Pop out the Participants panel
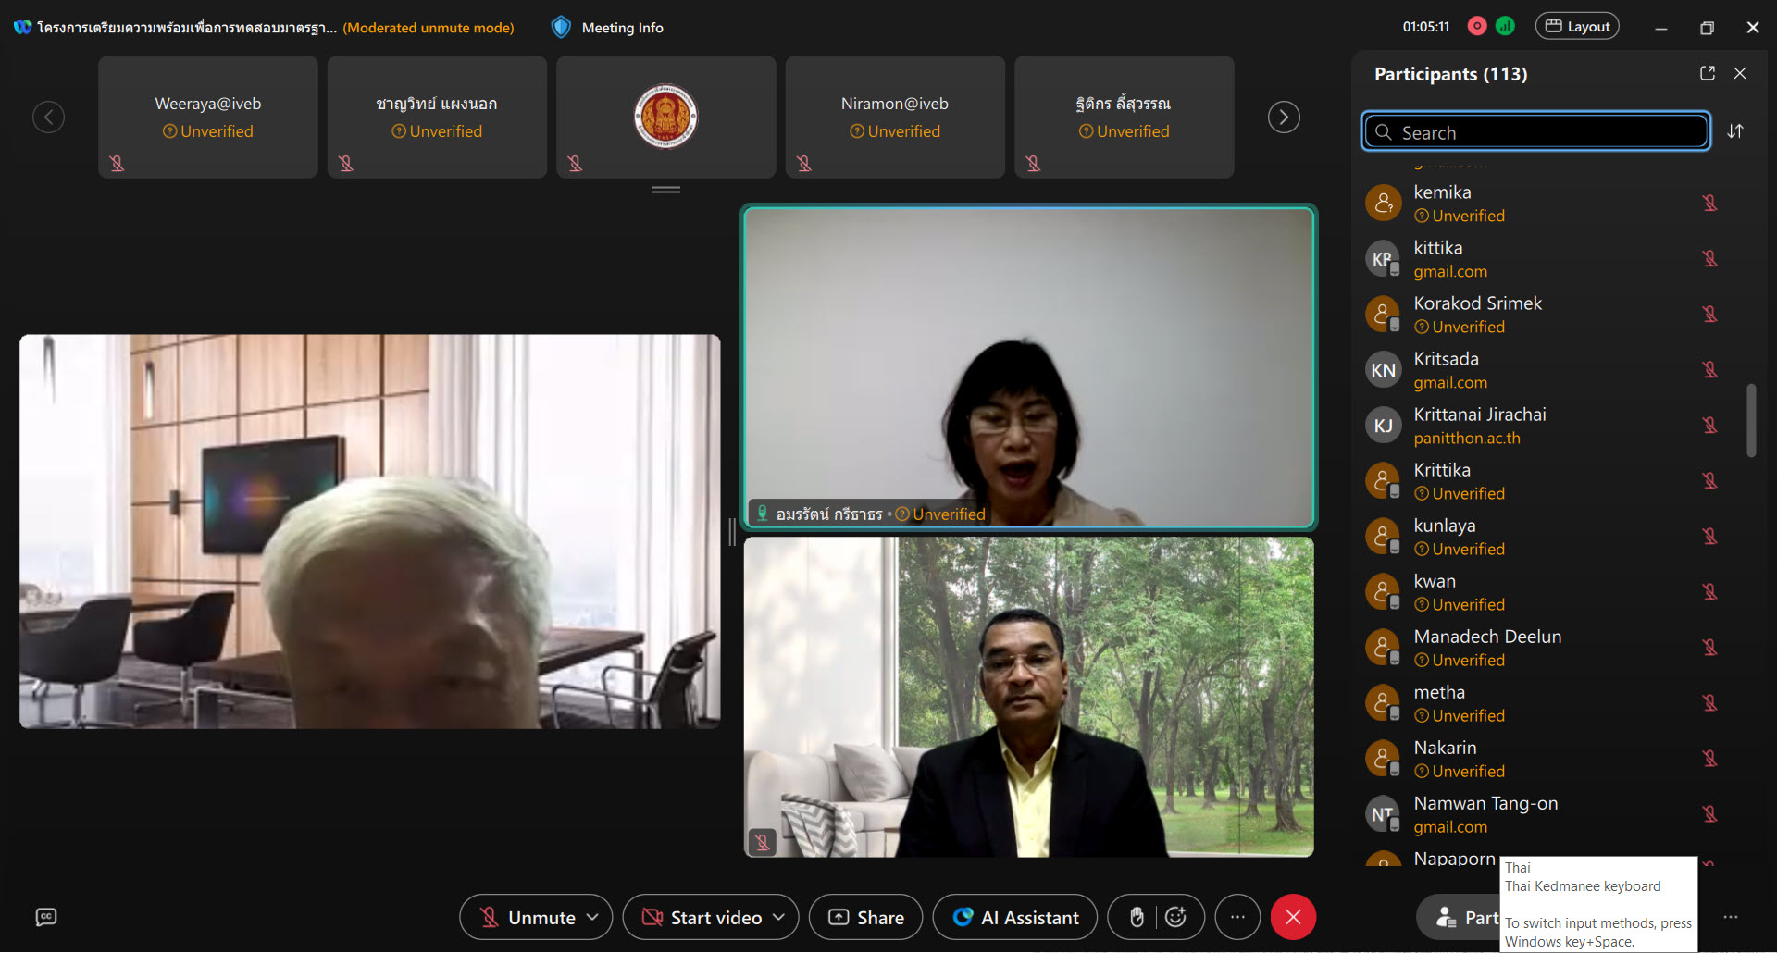1777x953 pixels. (x=1708, y=73)
